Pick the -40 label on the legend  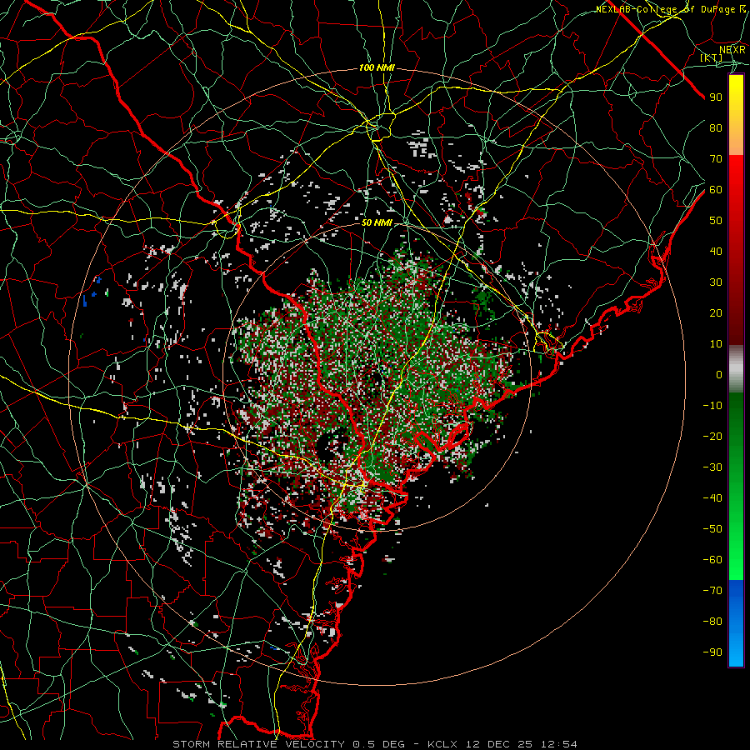(x=712, y=498)
